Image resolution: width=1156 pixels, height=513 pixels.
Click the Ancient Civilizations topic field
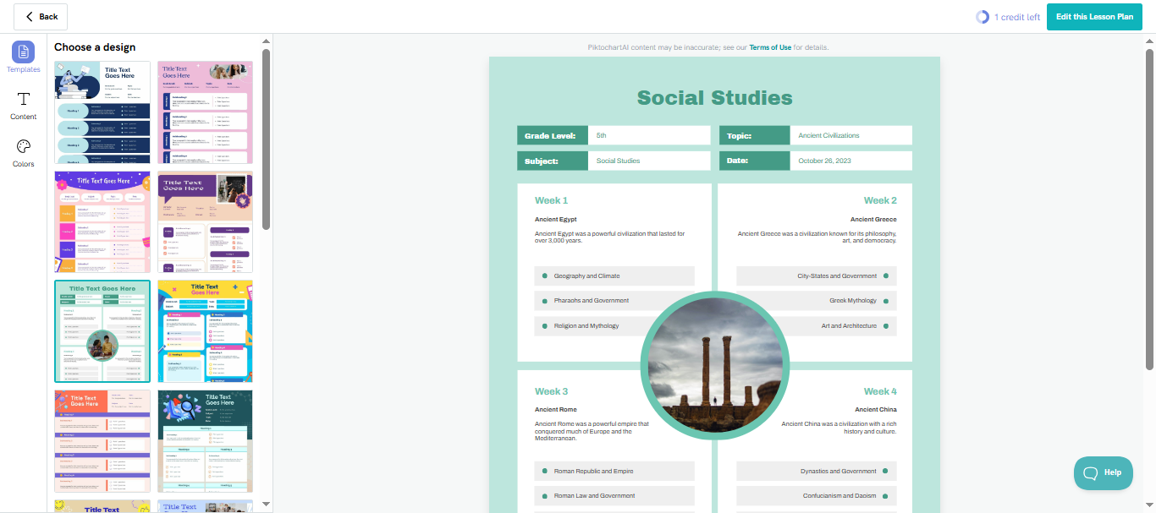pyautogui.click(x=850, y=135)
